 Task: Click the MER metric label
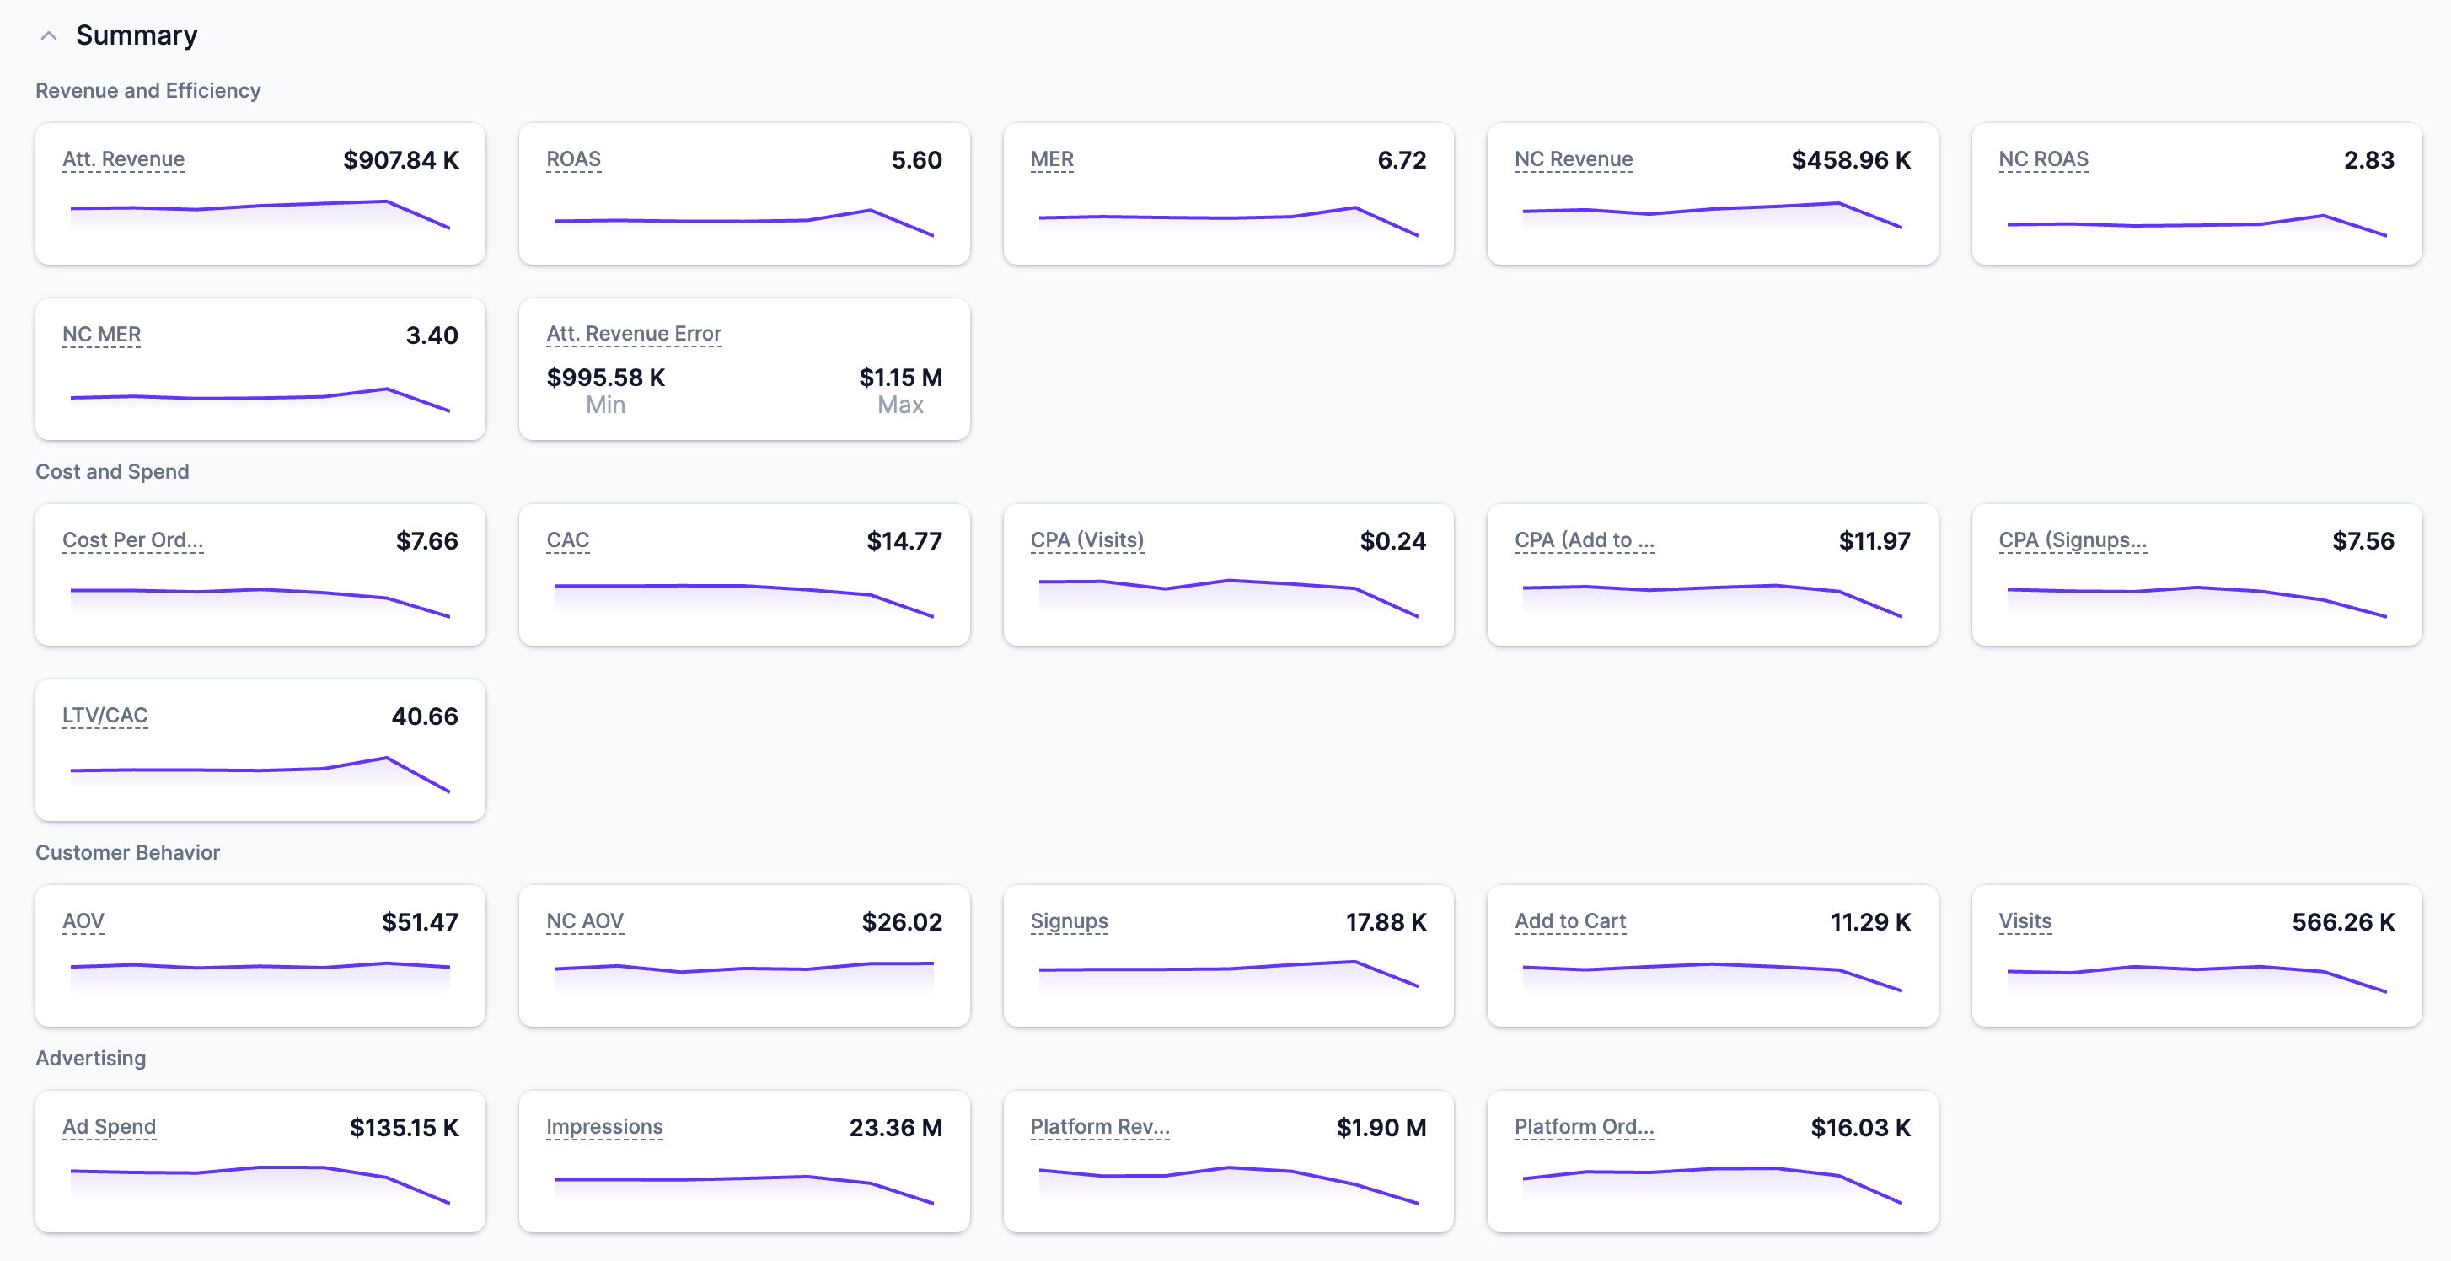pyautogui.click(x=1051, y=159)
